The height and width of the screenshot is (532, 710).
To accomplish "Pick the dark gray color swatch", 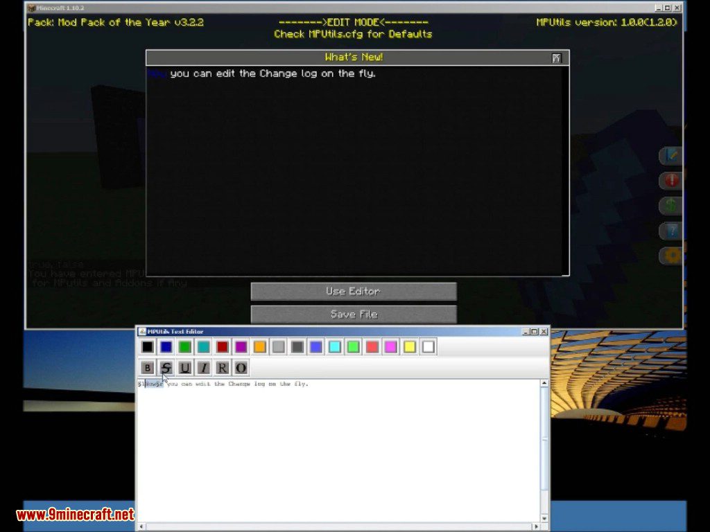I will coord(297,347).
